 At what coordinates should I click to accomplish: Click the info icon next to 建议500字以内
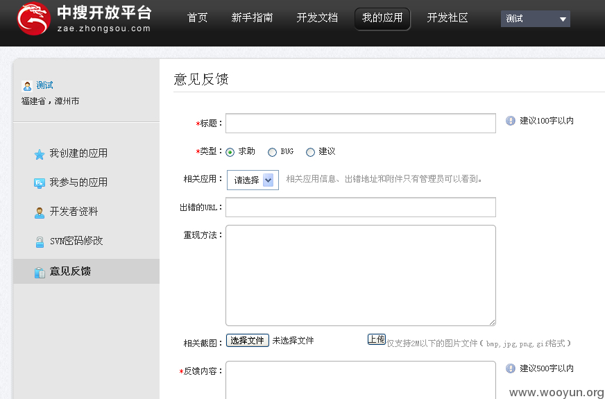(511, 368)
